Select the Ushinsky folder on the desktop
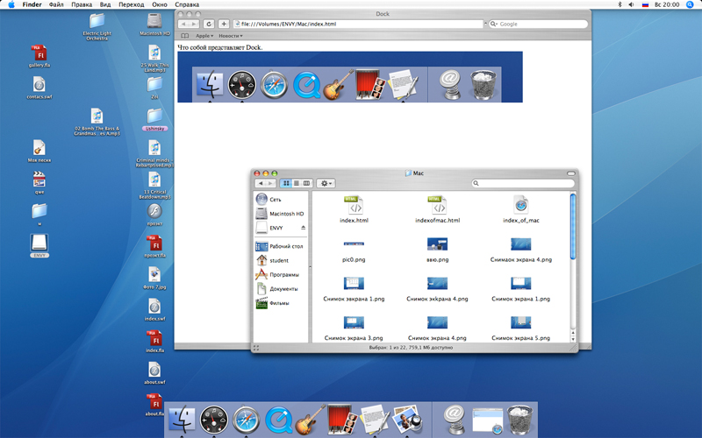This screenshot has width=702, height=438. (x=154, y=119)
